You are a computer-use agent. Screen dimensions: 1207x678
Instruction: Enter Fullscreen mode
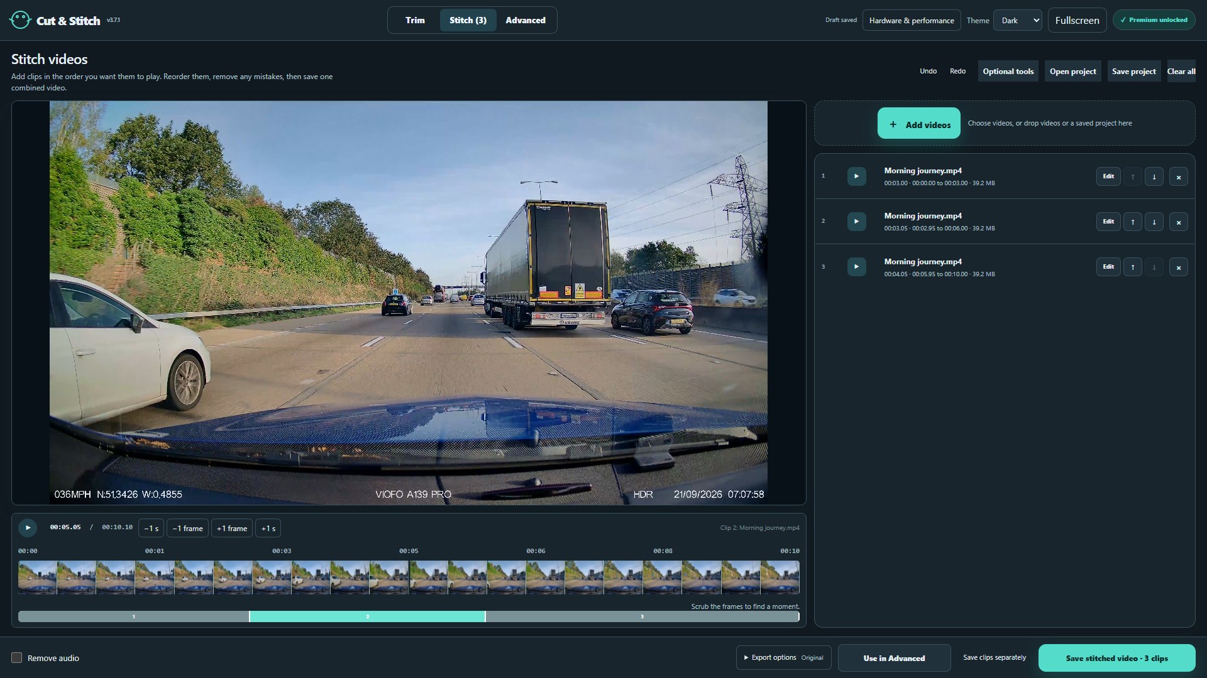(1077, 20)
